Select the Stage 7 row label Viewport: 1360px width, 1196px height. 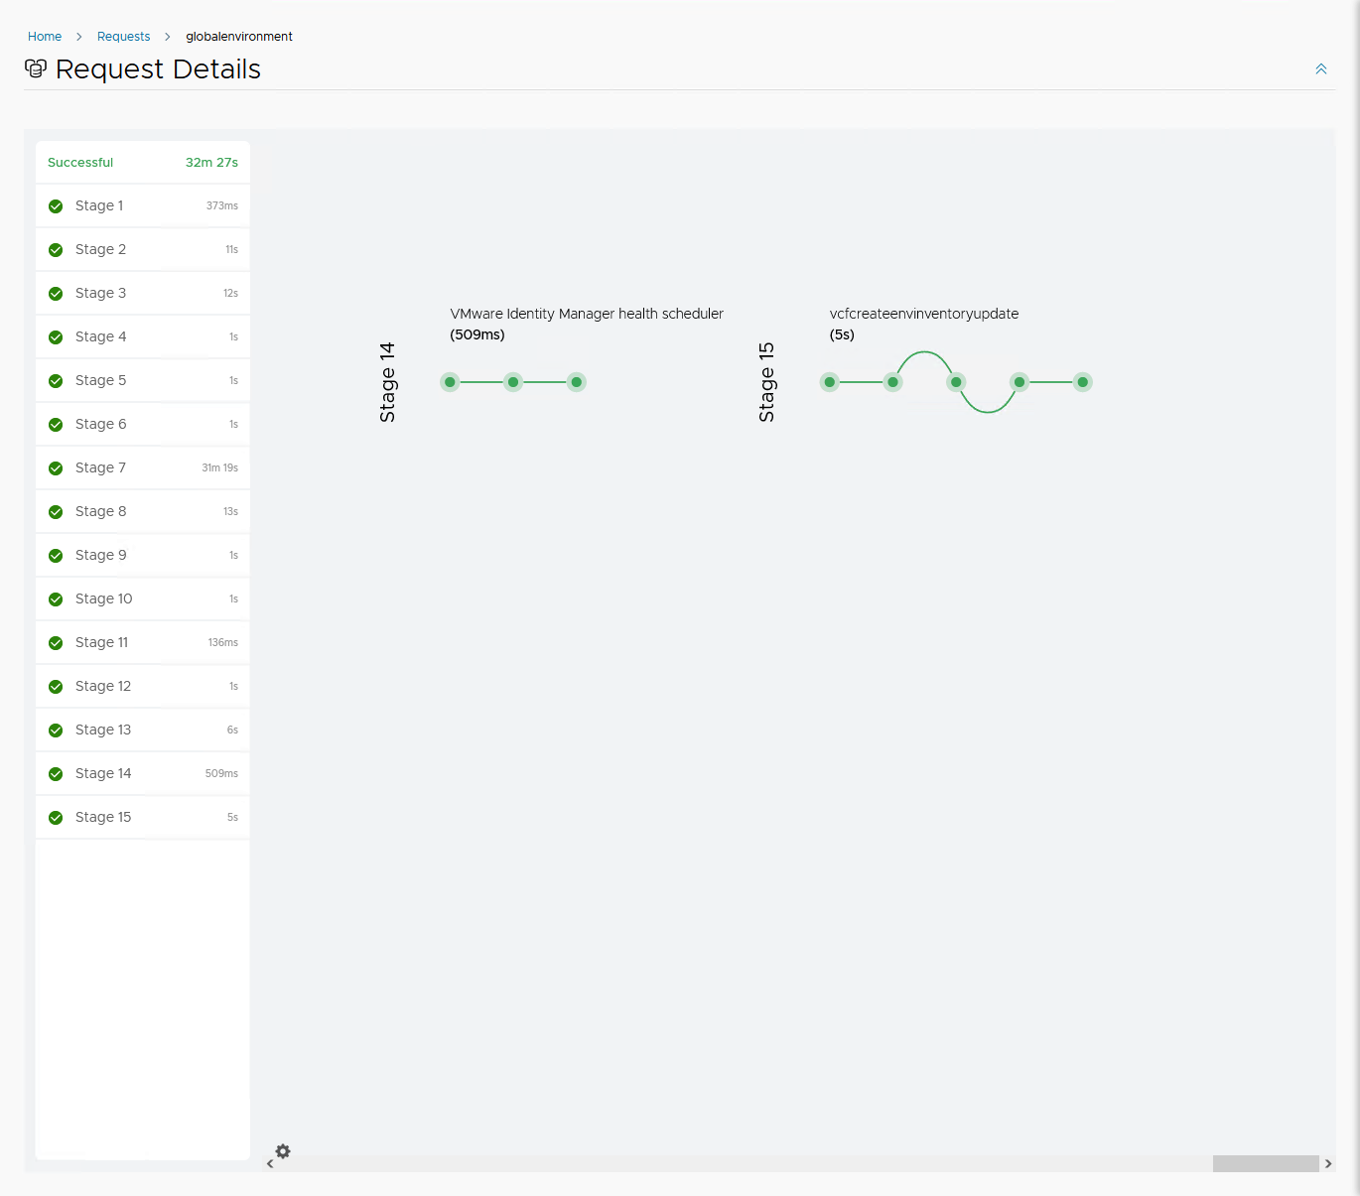(x=100, y=467)
